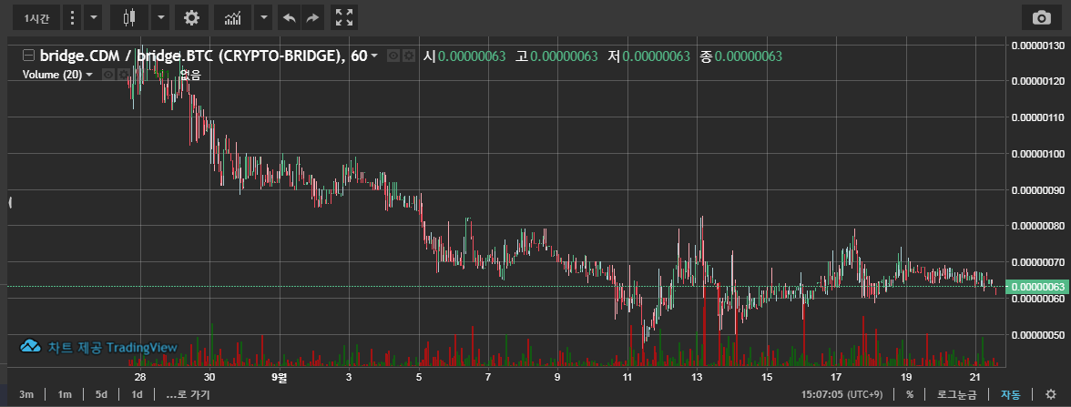Screen dimensions: 1071x407
Task: Open the indicators chart icon
Action: [x=233, y=18]
